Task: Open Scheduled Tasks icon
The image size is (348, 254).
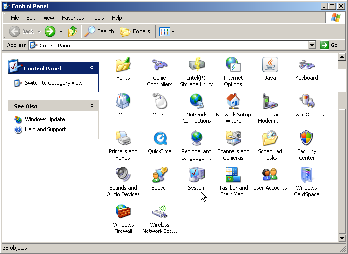Action: click(270, 138)
